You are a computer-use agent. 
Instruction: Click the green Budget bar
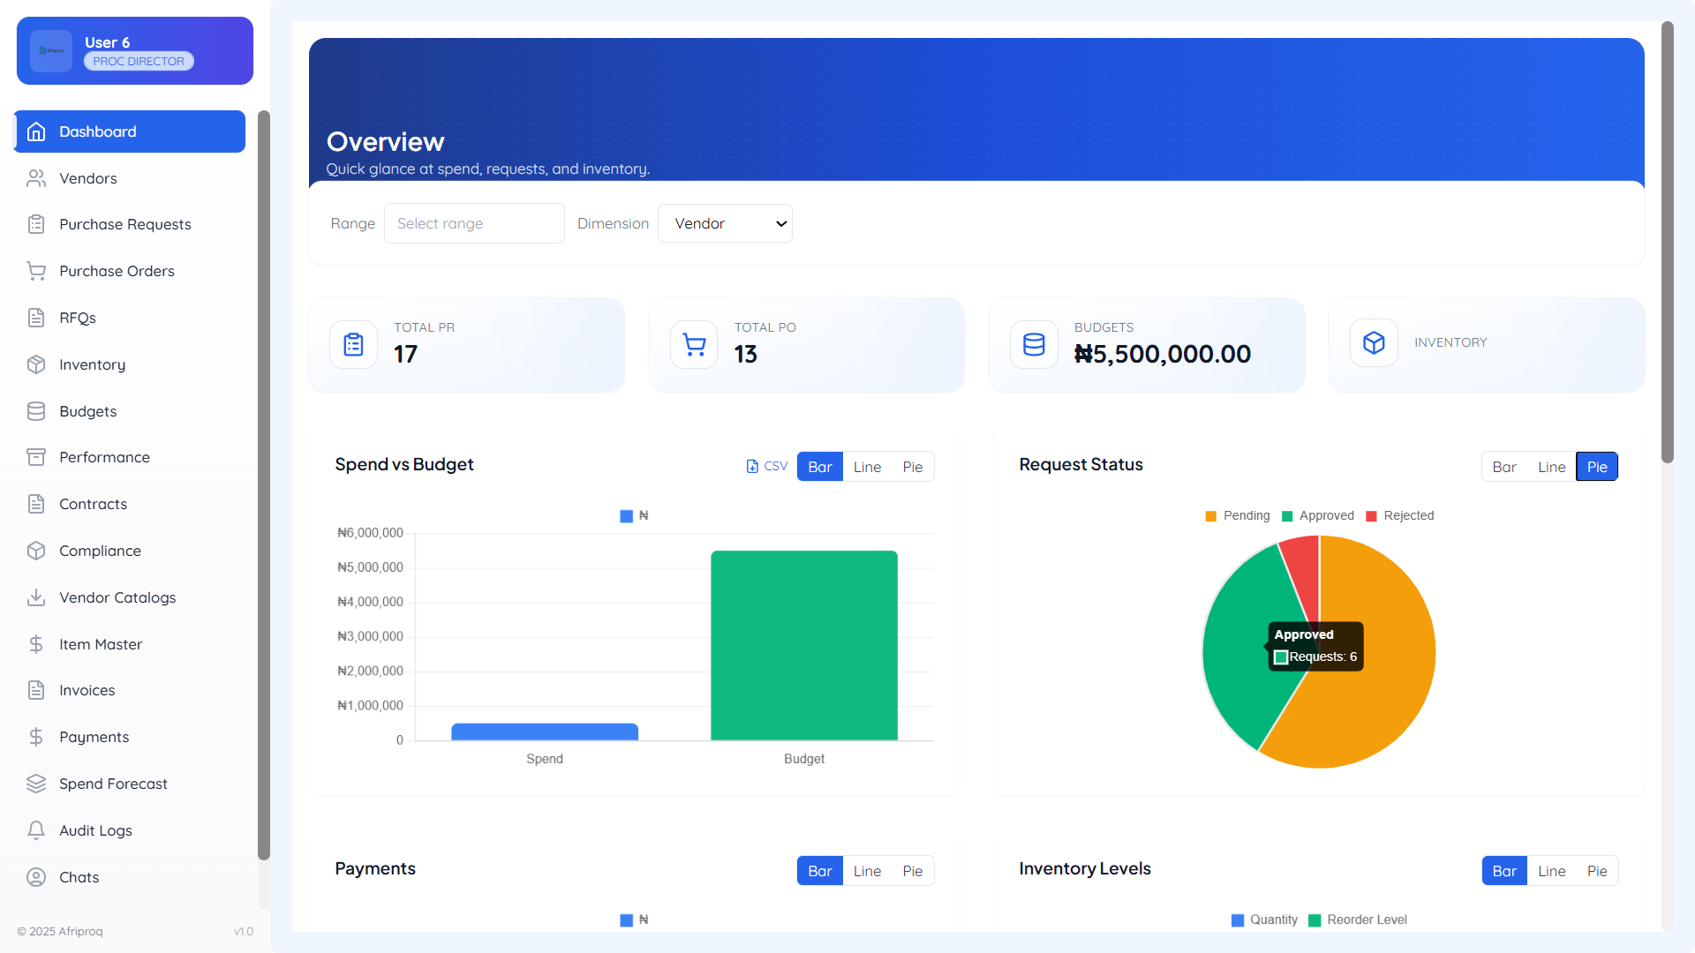click(804, 645)
